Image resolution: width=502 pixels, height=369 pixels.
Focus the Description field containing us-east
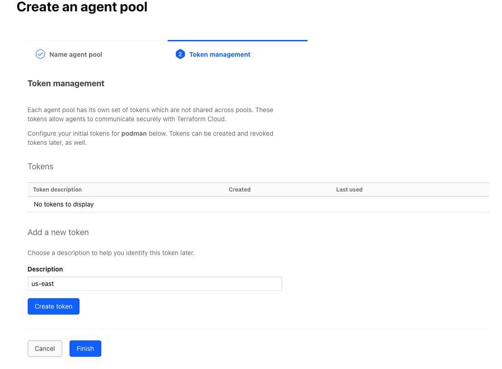tap(154, 284)
